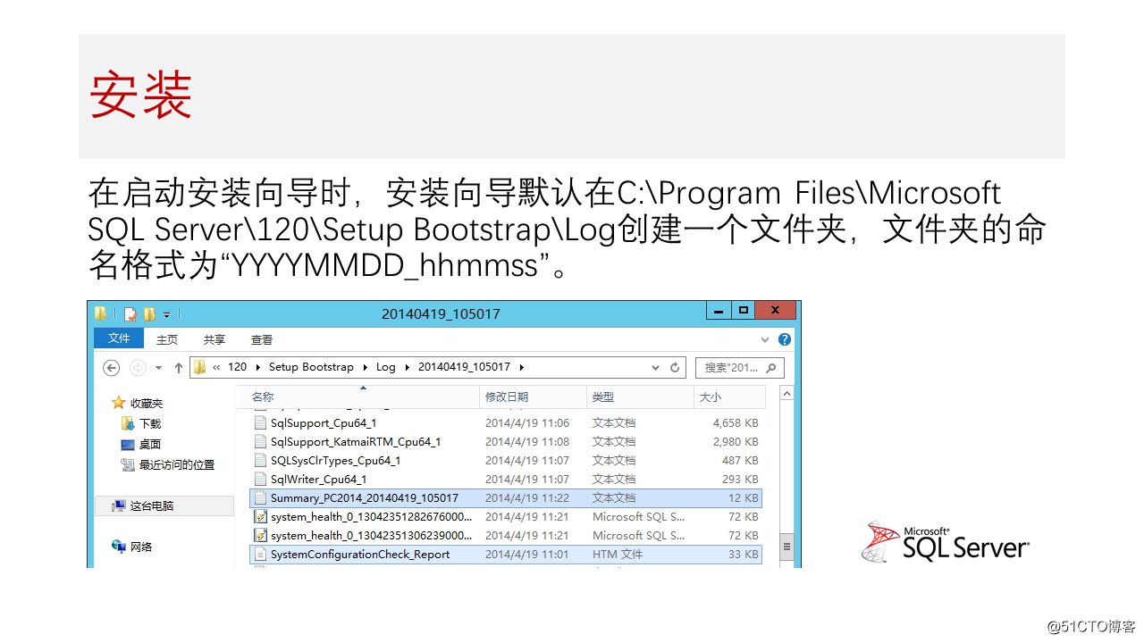This screenshot has height=643, width=1144.
Task: Select 下载 in the navigation pane
Action: pos(150,423)
